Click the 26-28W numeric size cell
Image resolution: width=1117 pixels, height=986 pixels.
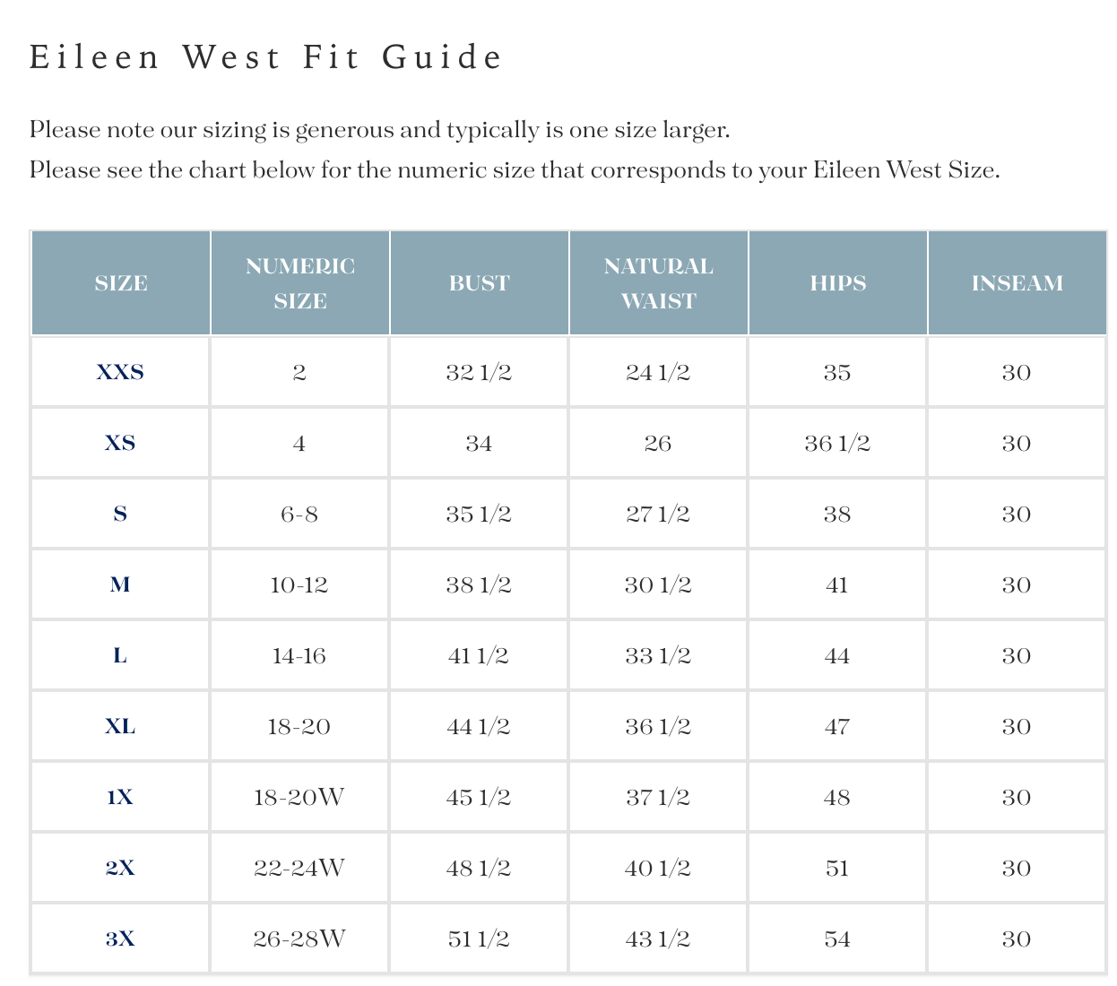(x=299, y=938)
